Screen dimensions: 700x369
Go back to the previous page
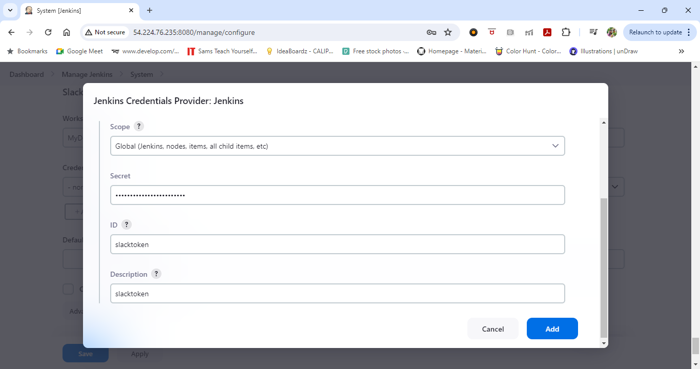(x=11, y=32)
